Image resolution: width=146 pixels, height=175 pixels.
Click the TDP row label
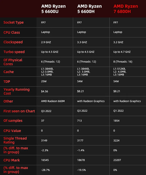click(x=7, y=81)
